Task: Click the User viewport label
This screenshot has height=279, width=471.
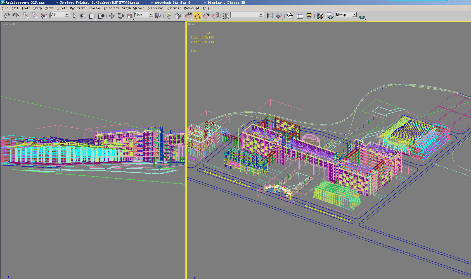Action: pyautogui.click(x=191, y=24)
